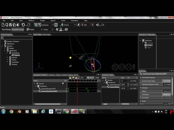Click the first filmstrip add-scene icon
The image size is (174, 130).
[x=36, y=25]
